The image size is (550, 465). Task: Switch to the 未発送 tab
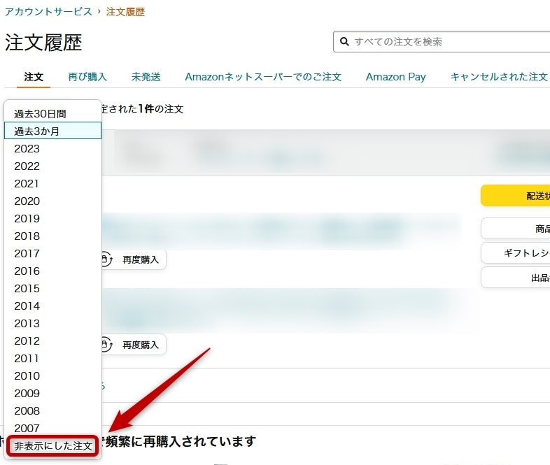[x=146, y=77]
